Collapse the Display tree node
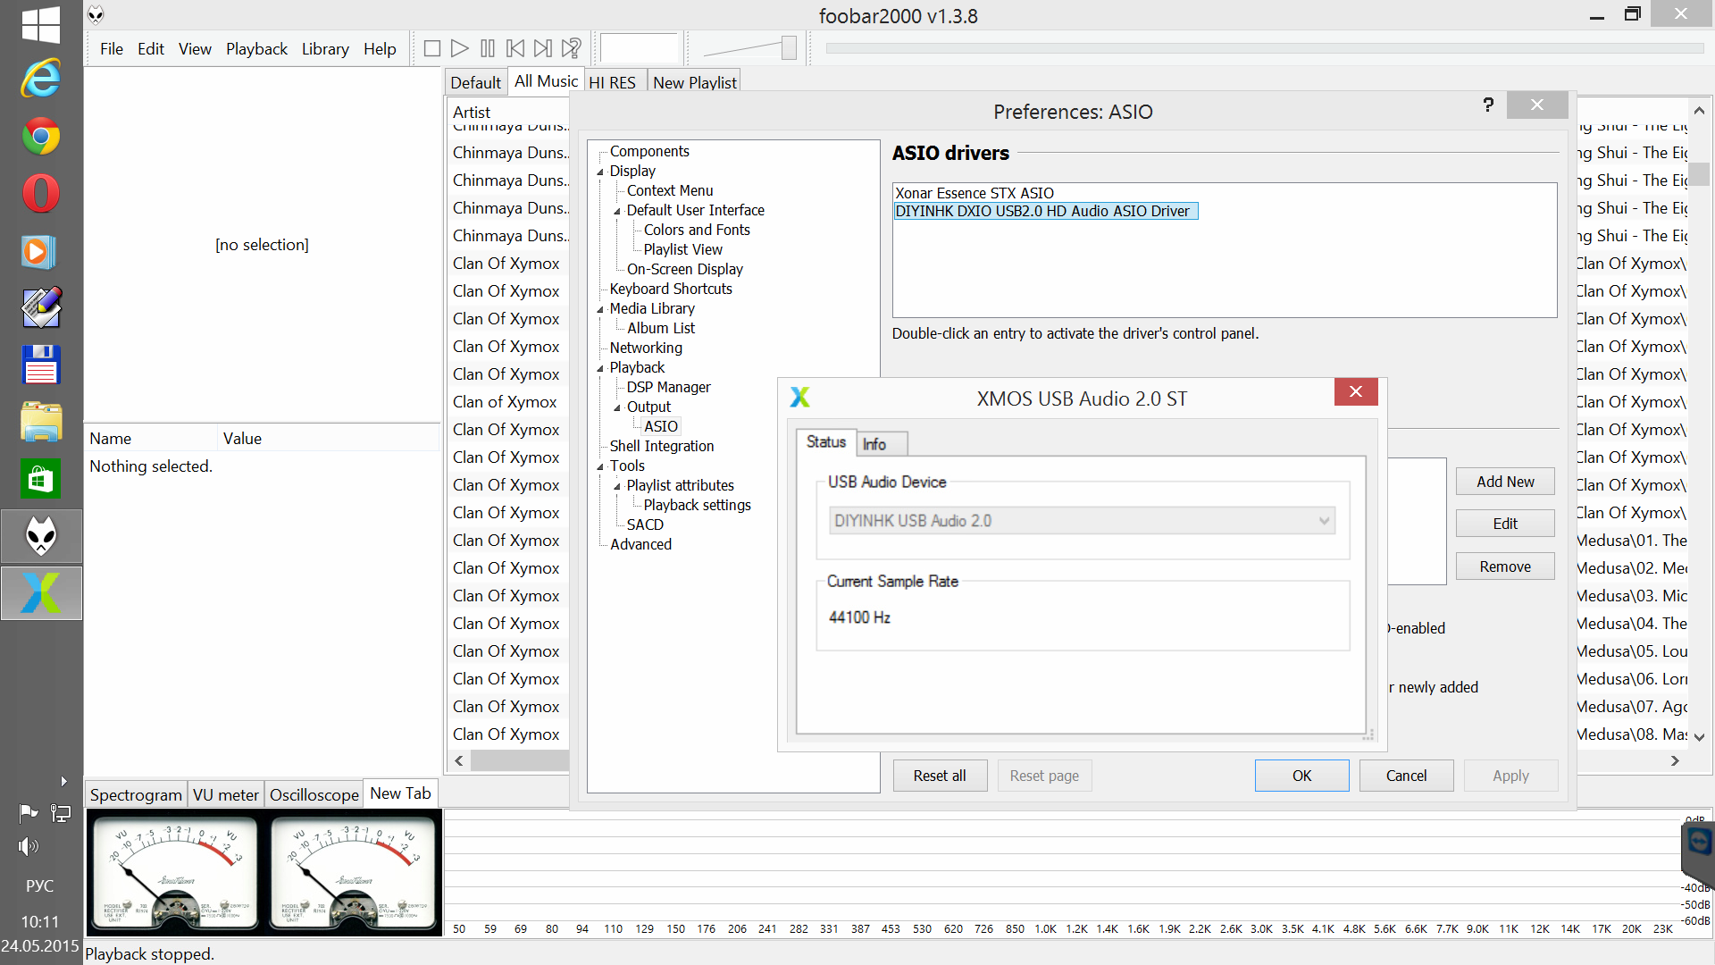 pos(601,172)
